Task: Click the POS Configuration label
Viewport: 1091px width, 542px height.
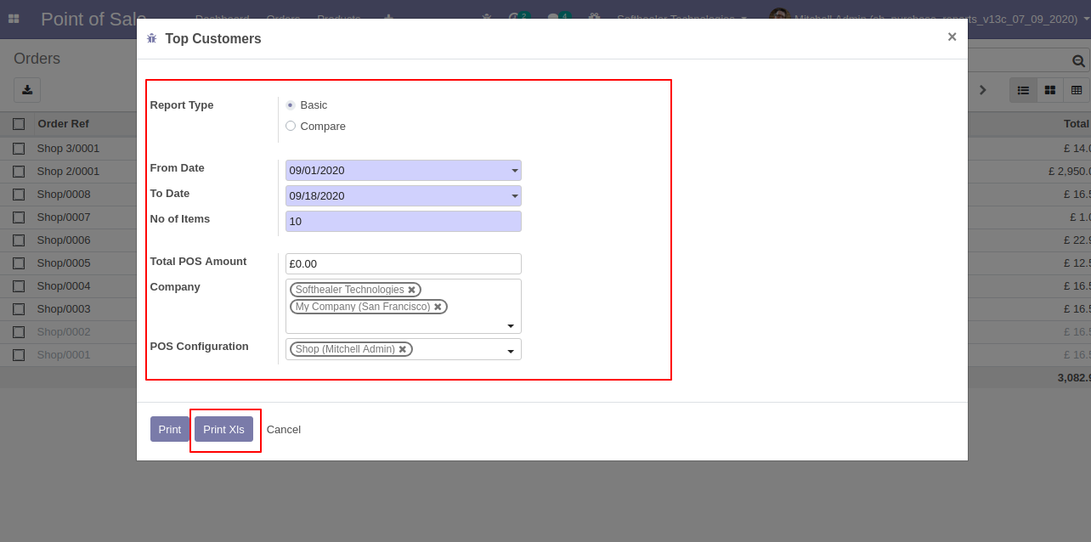Action: tap(199, 346)
